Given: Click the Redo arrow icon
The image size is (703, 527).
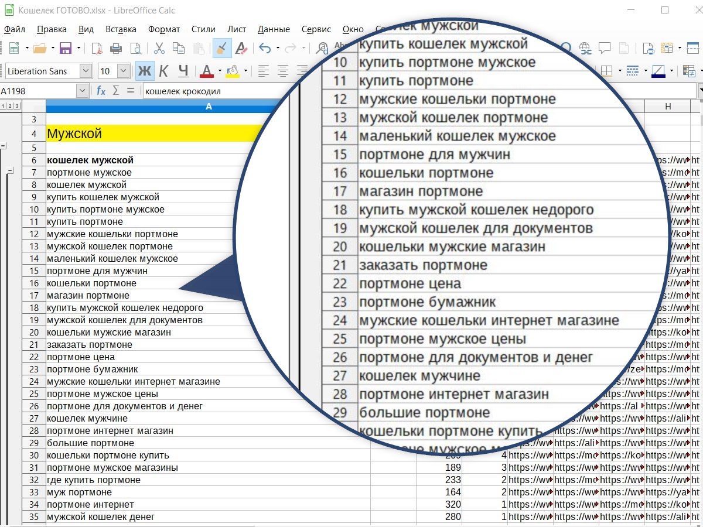Looking at the screenshot, I should click(x=290, y=48).
